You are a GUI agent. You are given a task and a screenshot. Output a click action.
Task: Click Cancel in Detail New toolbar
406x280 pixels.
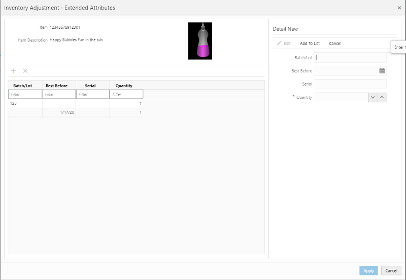pyautogui.click(x=335, y=44)
